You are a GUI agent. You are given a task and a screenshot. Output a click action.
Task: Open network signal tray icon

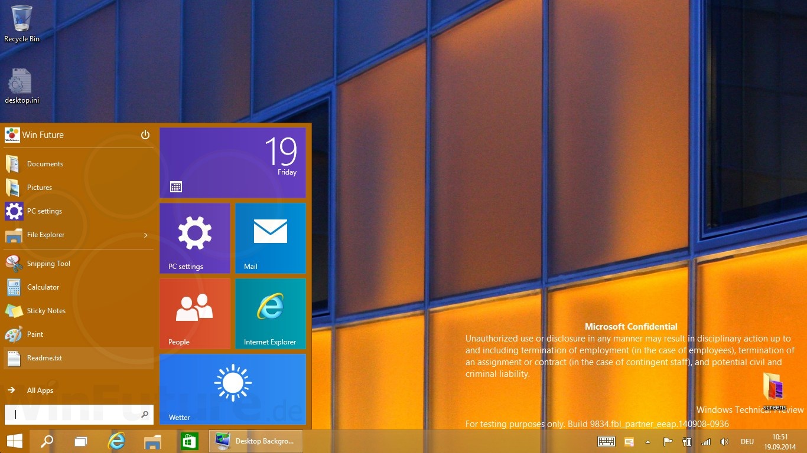706,441
